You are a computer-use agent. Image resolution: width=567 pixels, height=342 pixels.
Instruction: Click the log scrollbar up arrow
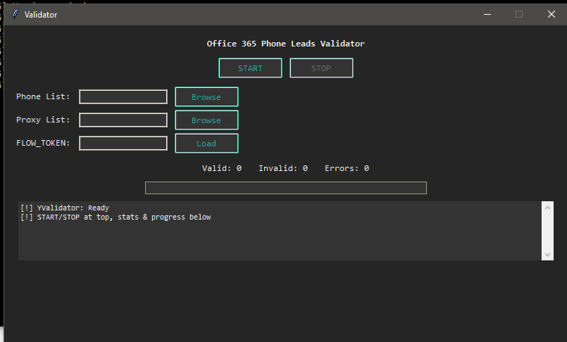[x=547, y=208]
